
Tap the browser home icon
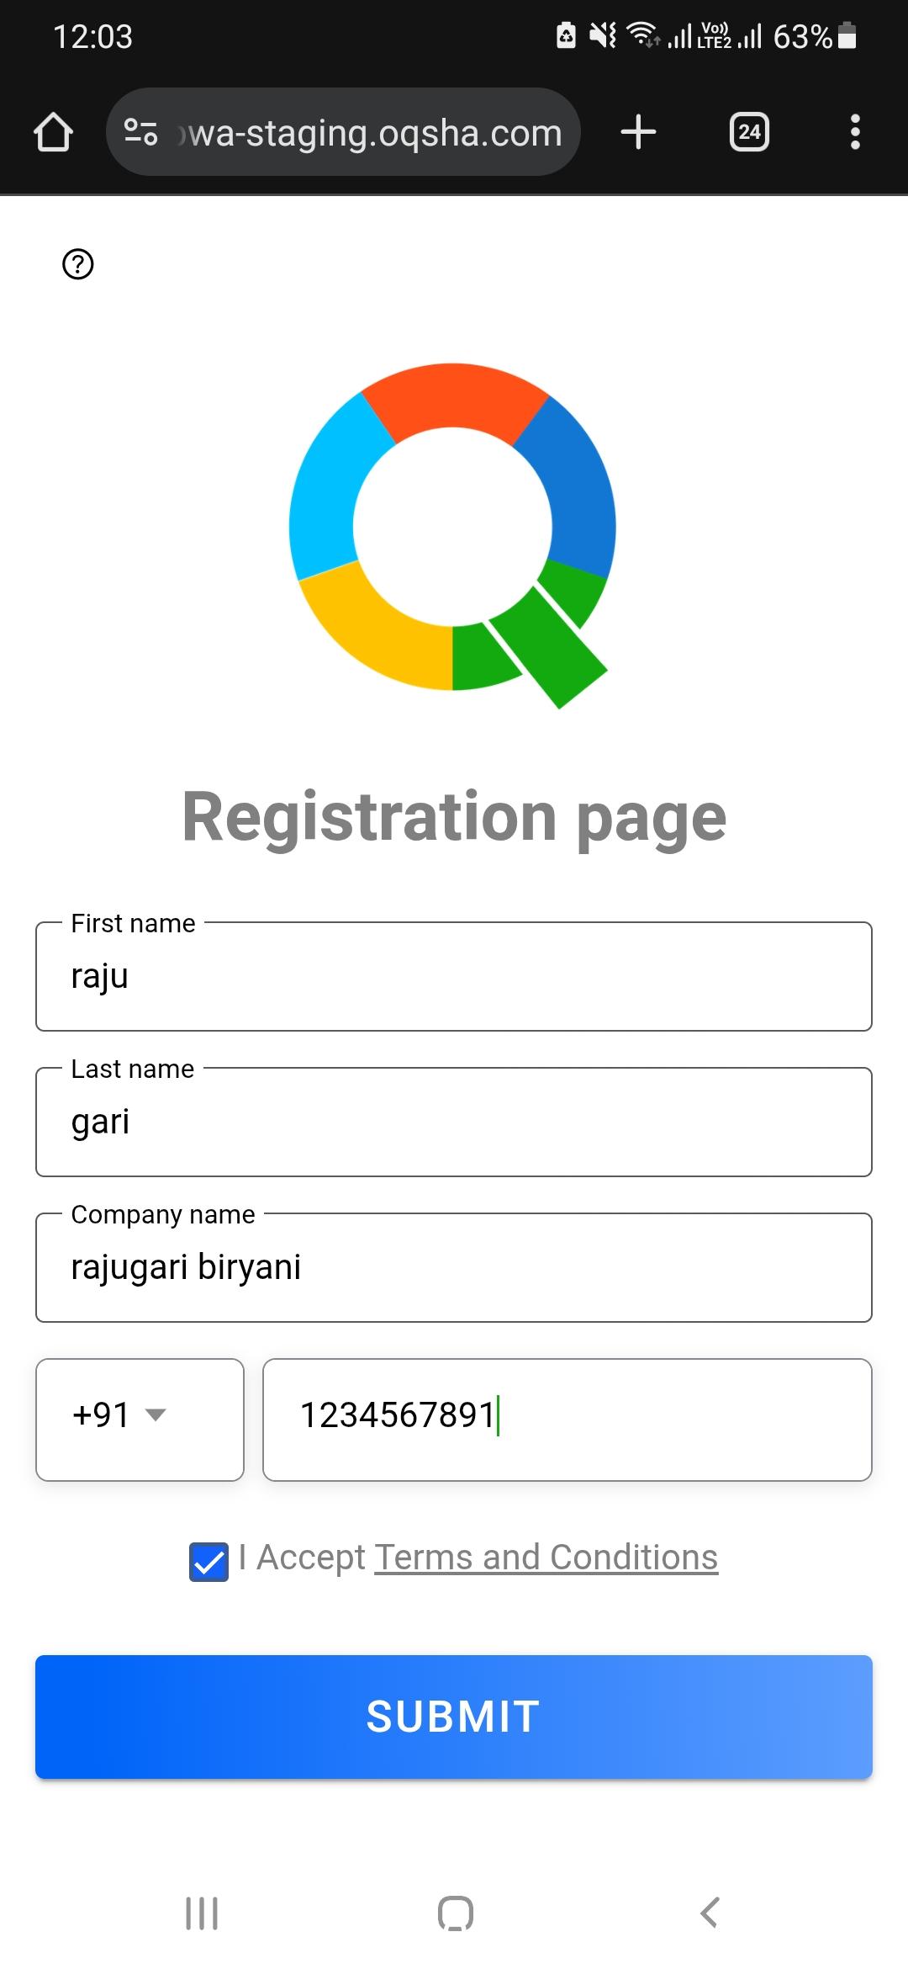click(53, 132)
